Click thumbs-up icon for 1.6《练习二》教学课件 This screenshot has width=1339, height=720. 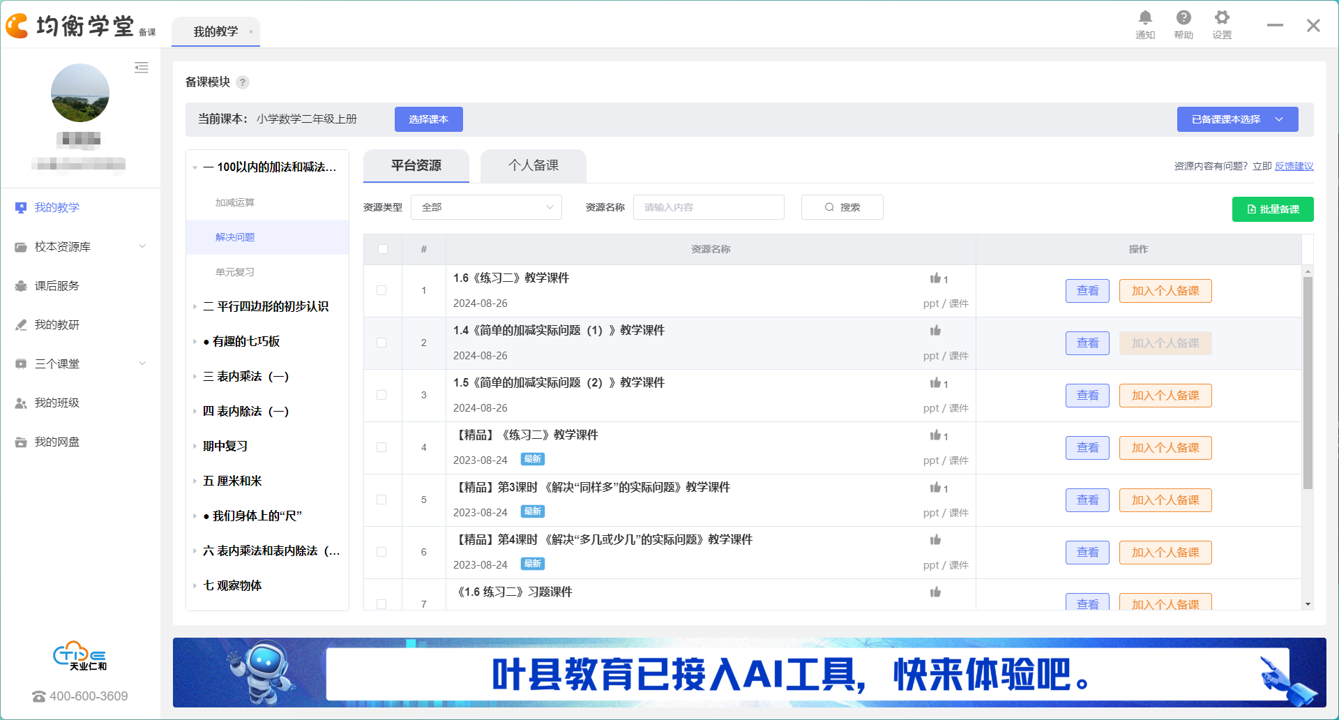[x=935, y=278]
